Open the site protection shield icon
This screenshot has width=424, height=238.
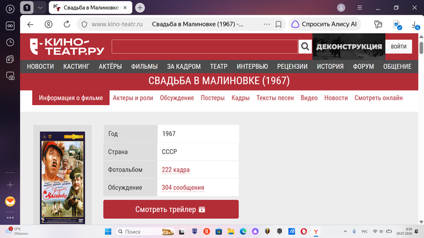click(x=84, y=24)
